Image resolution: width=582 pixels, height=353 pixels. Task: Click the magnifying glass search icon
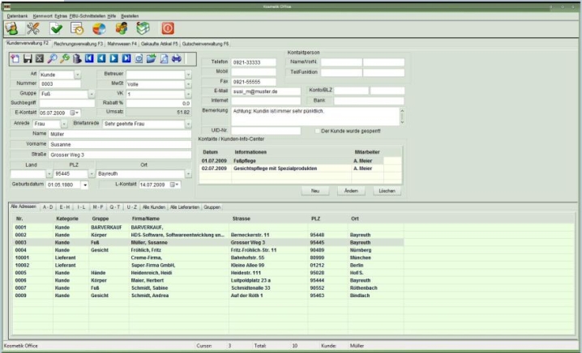(x=52, y=58)
